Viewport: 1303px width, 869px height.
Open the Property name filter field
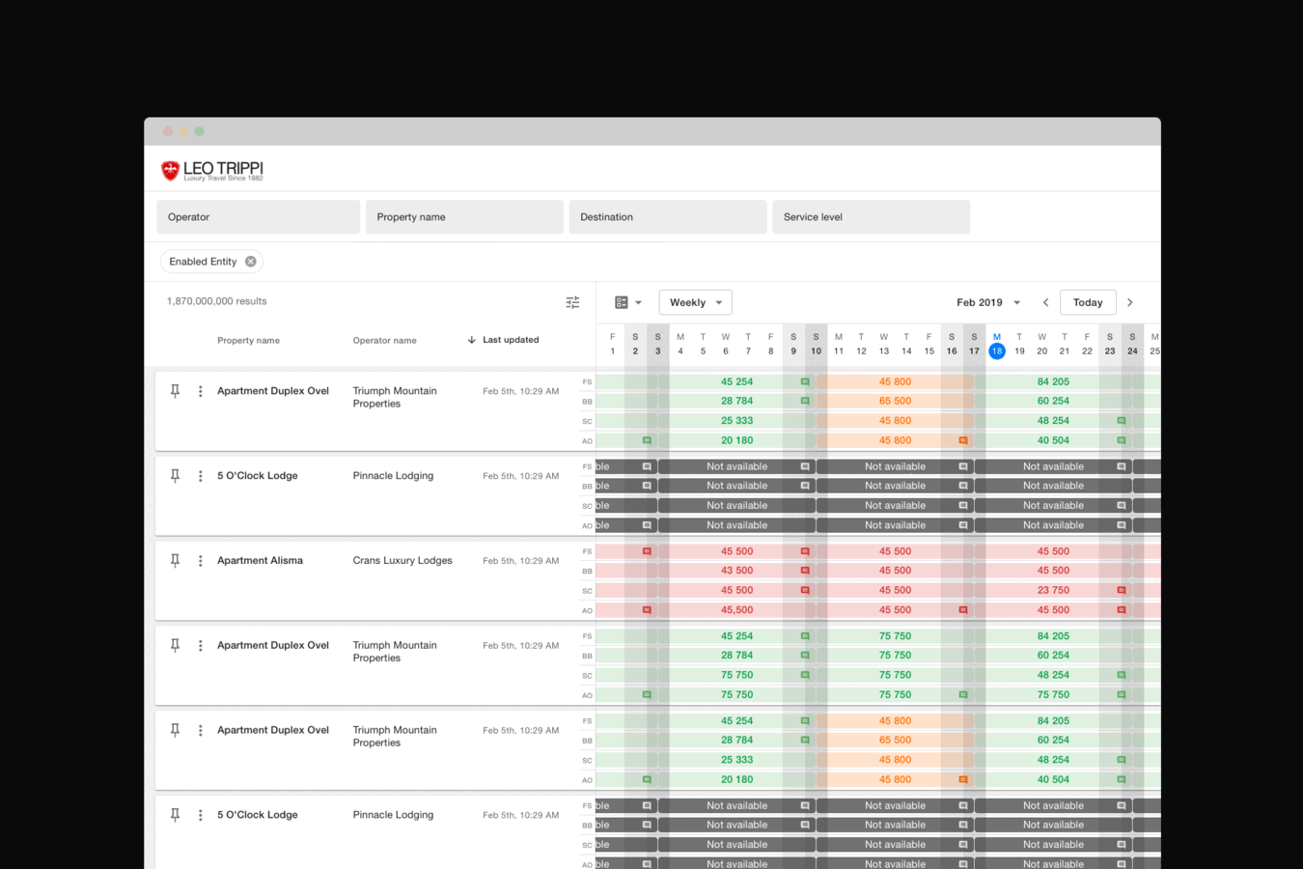[x=464, y=217]
